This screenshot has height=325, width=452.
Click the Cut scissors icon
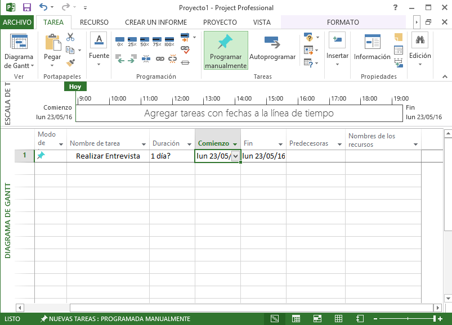click(70, 38)
